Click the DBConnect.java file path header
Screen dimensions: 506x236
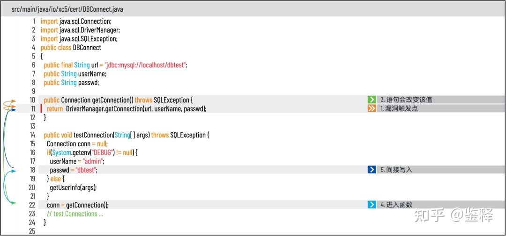click(67, 9)
